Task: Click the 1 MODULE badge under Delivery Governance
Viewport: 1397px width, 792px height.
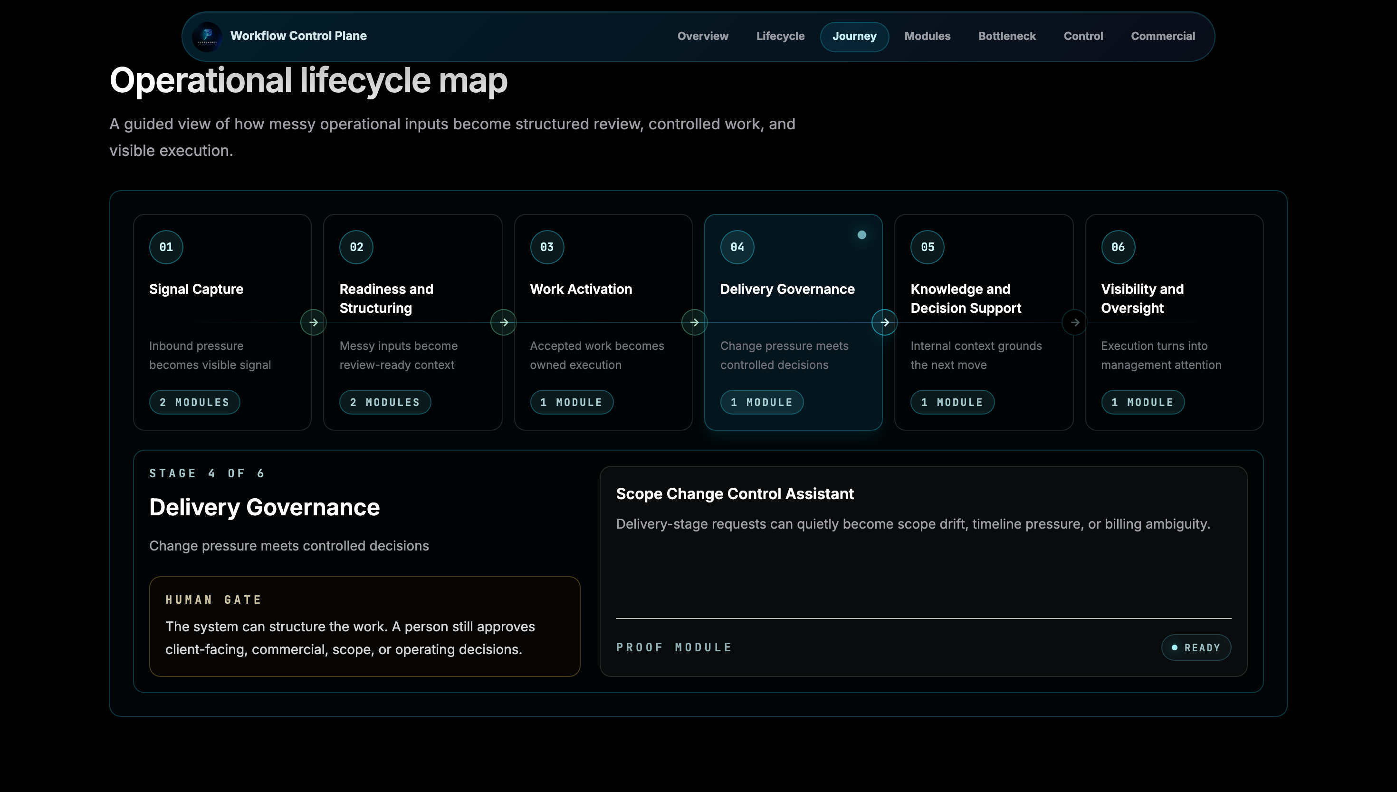Action: coord(762,403)
